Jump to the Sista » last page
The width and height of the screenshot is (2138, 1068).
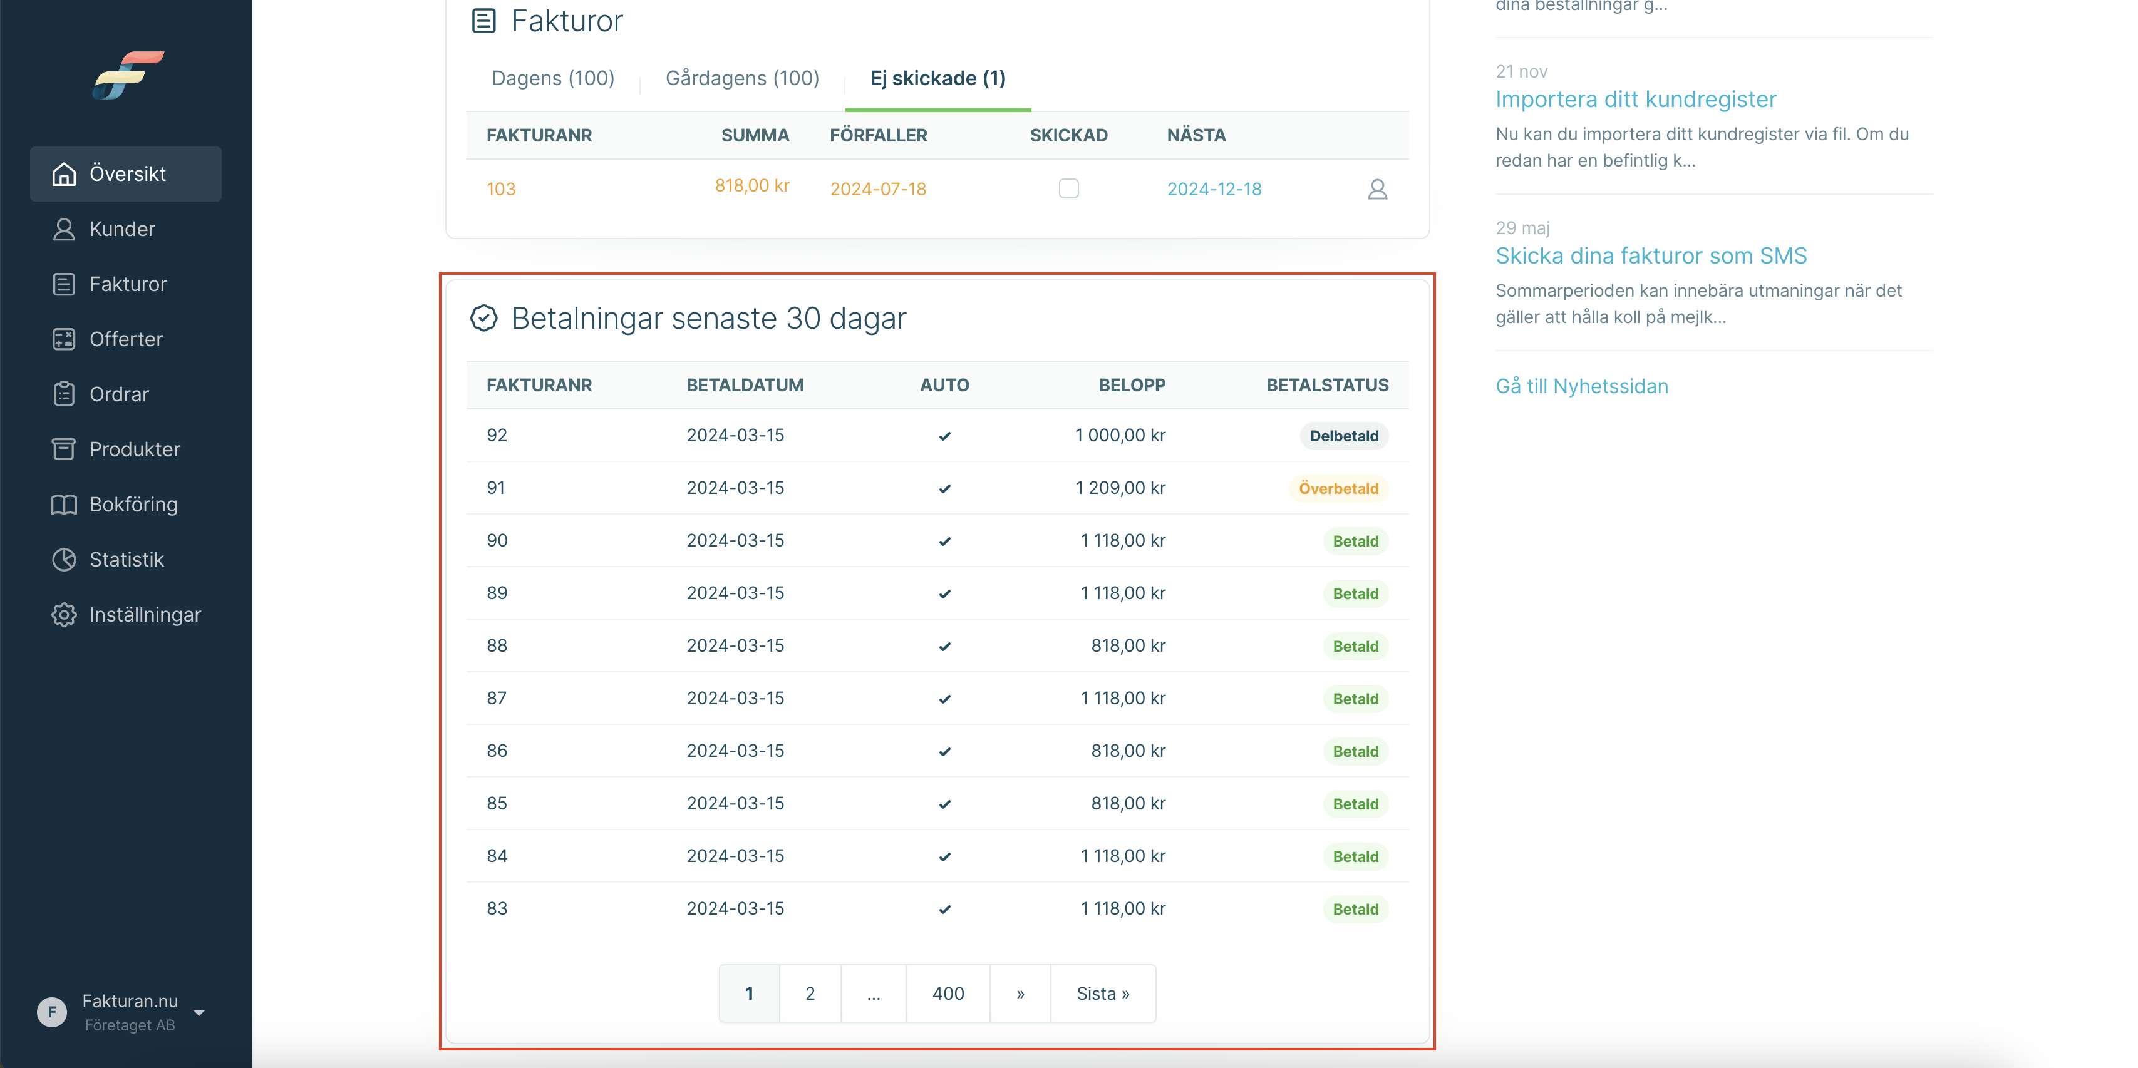point(1103,994)
